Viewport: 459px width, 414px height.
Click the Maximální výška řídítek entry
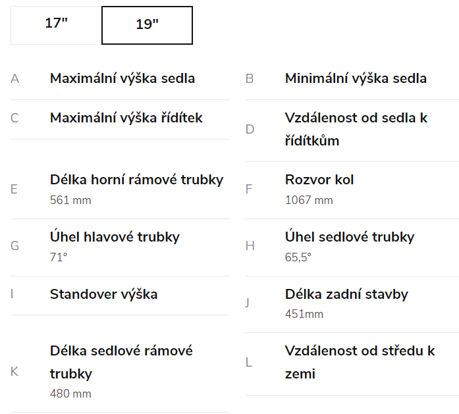coord(126,118)
